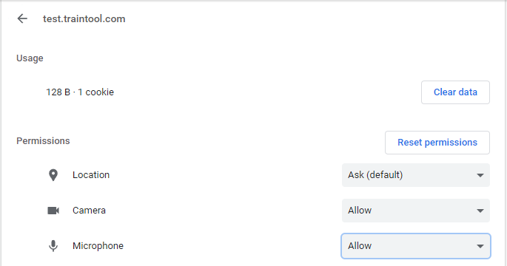
Task: Click the Clear data button
Action: 455,92
